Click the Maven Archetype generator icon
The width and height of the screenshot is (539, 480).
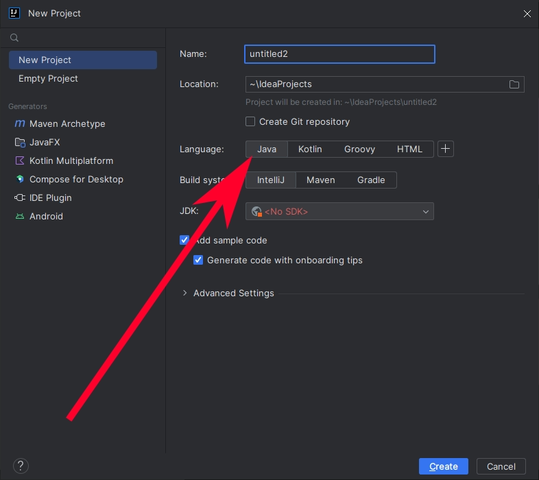(x=19, y=124)
